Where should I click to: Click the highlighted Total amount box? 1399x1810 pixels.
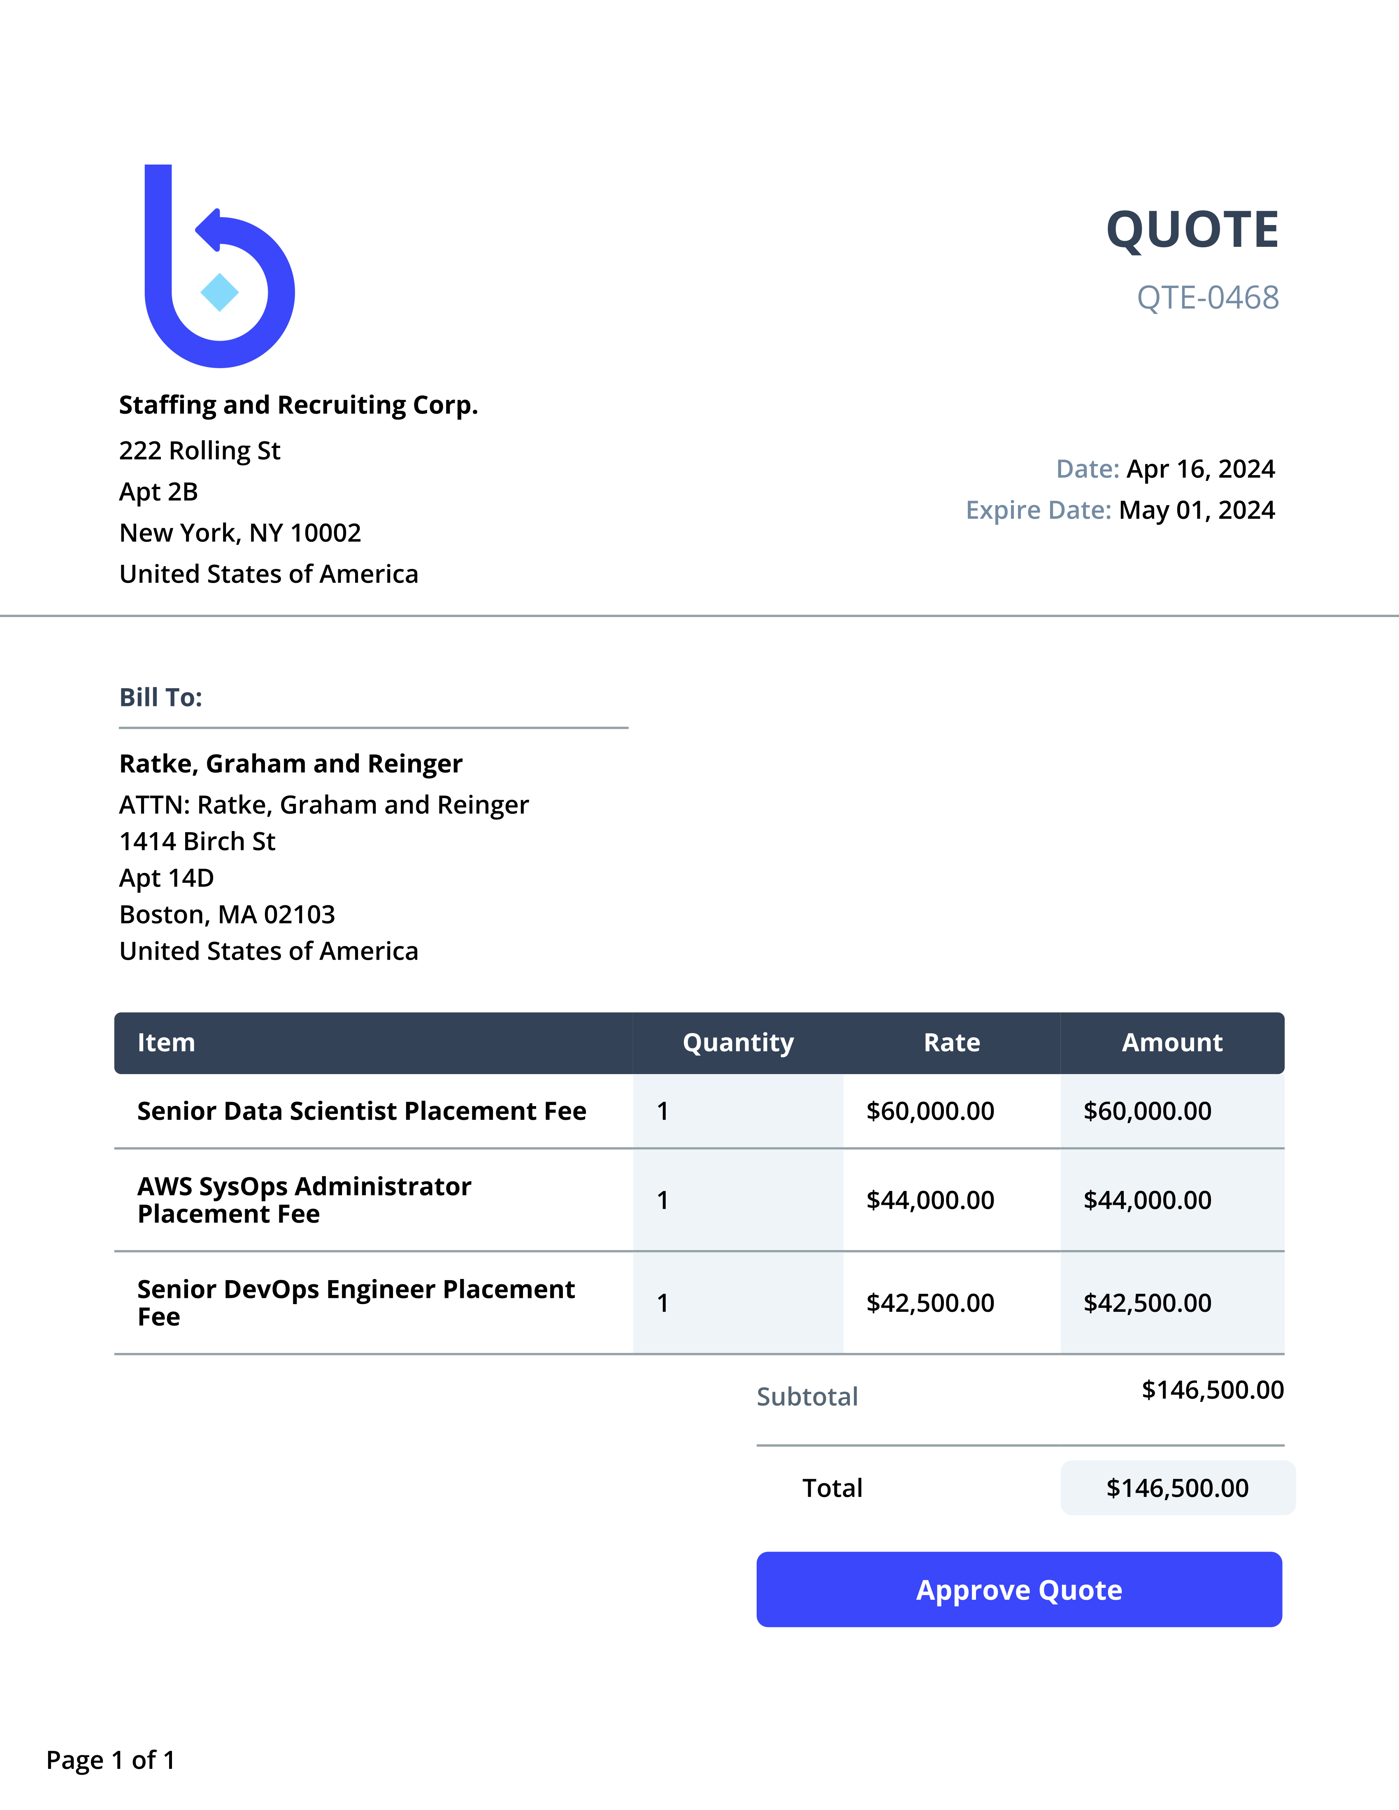1177,1488
